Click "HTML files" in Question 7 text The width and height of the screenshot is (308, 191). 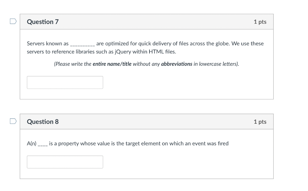tap(162, 52)
